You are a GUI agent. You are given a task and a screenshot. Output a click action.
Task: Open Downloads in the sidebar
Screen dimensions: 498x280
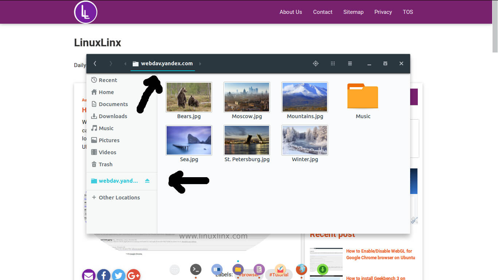click(x=122, y=116)
